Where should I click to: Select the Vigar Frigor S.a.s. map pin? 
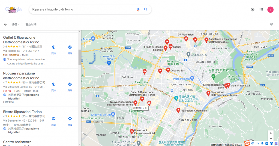(228, 85)
